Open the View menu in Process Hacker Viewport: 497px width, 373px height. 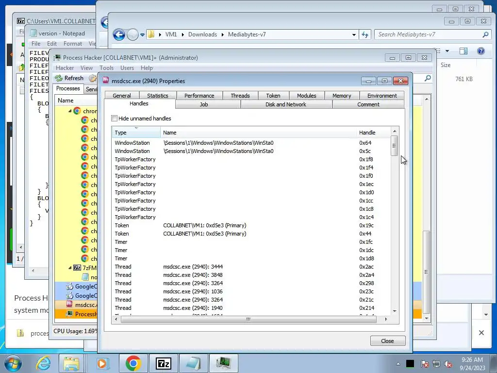coord(86,68)
